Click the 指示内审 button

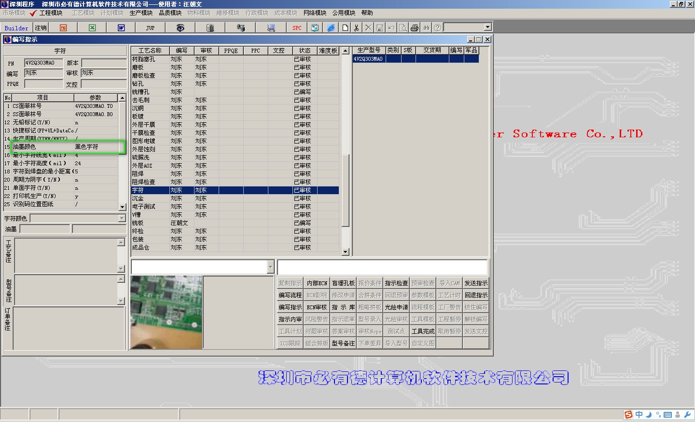290,319
